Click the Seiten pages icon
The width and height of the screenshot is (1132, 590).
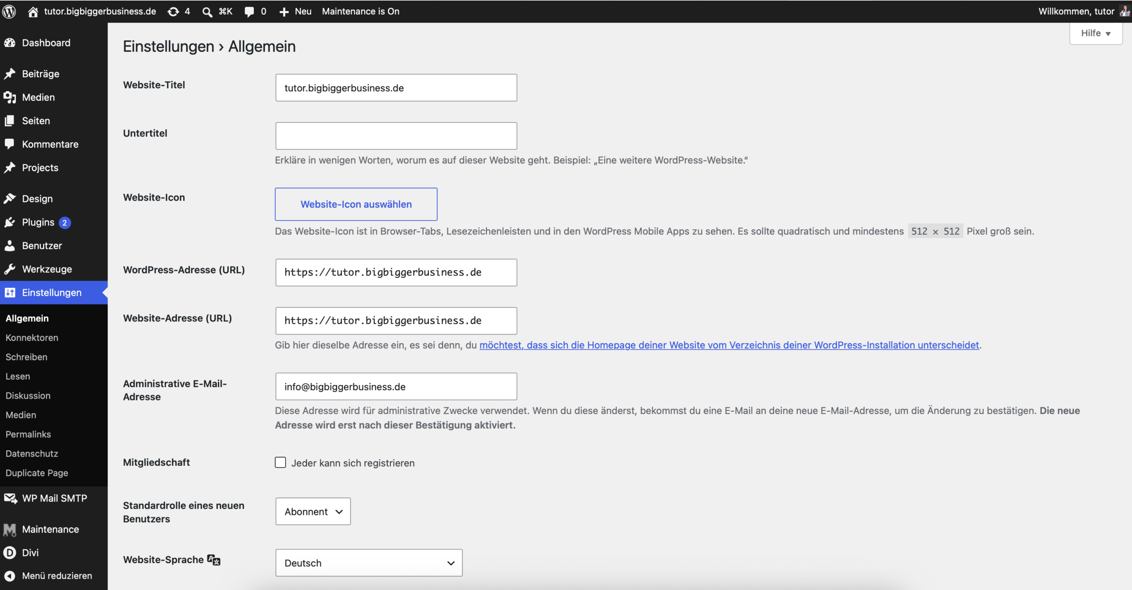pos(10,121)
